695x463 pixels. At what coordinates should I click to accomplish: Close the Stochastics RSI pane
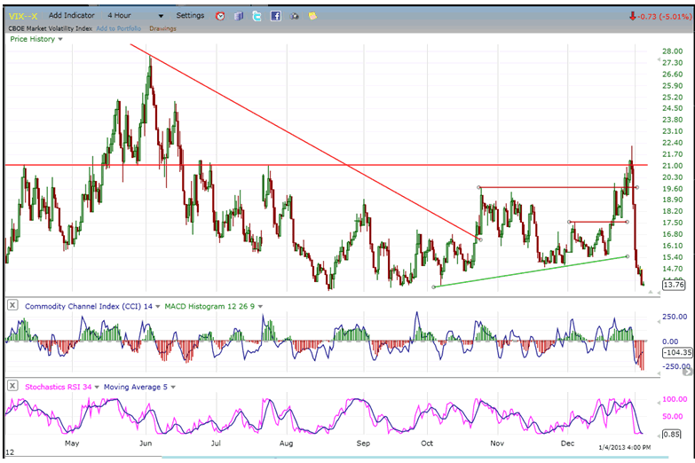pos(12,387)
